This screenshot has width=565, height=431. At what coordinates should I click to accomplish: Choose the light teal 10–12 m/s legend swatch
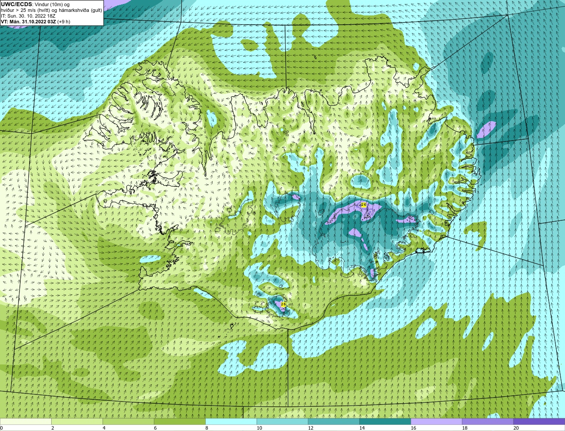coord(282,421)
